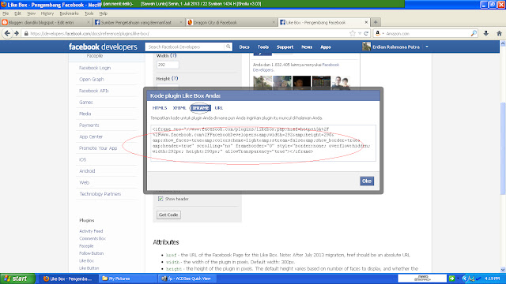Switch to Sumber Pengetahuan yang bermanfaat tab
The height and width of the screenshot is (284, 506).
click(139, 22)
